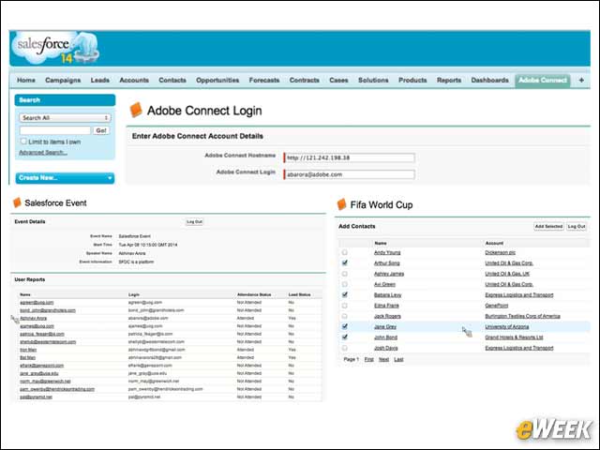Select the Cases tab

(x=338, y=80)
